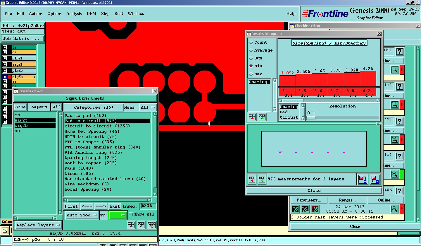Click histogram select-back icon with left arrow
This screenshot has height=246, width=421.
coord(375,179)
